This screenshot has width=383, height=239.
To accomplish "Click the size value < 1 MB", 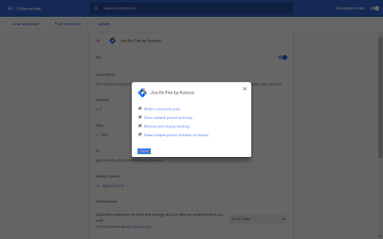I will 102,135.
